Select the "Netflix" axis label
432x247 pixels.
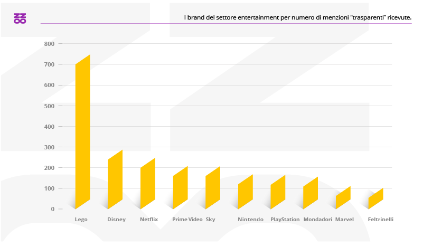(149, 220)
